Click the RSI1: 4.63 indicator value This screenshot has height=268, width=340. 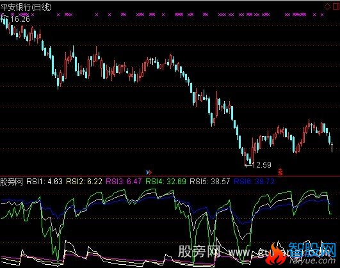pos(44,182)
